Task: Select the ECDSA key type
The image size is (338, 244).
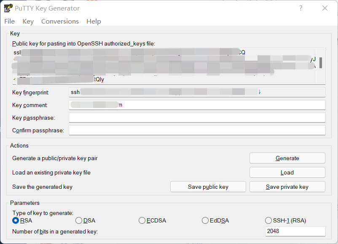Action: (x=153, y=220)
